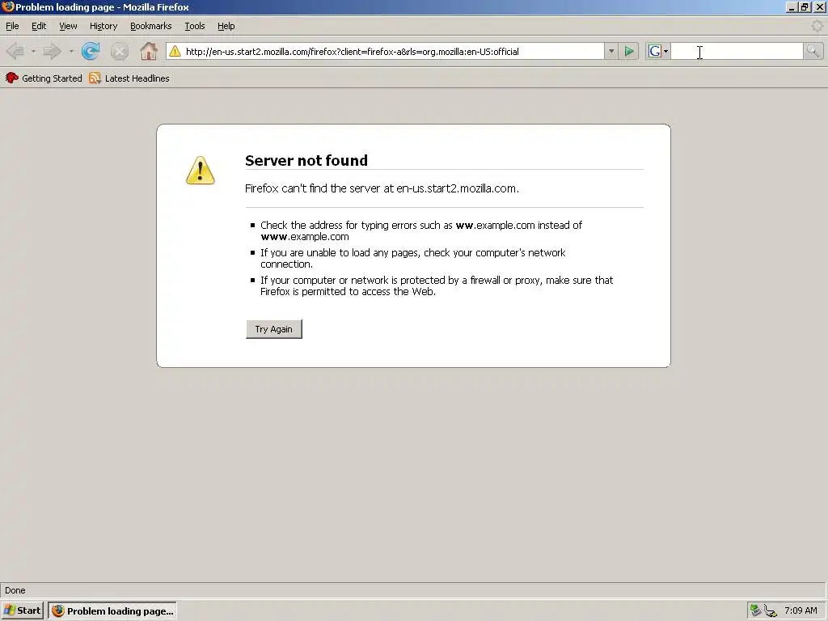Open the Getting Started bookmark
This screenshot has height=621, width=828.
pos(44,78)
